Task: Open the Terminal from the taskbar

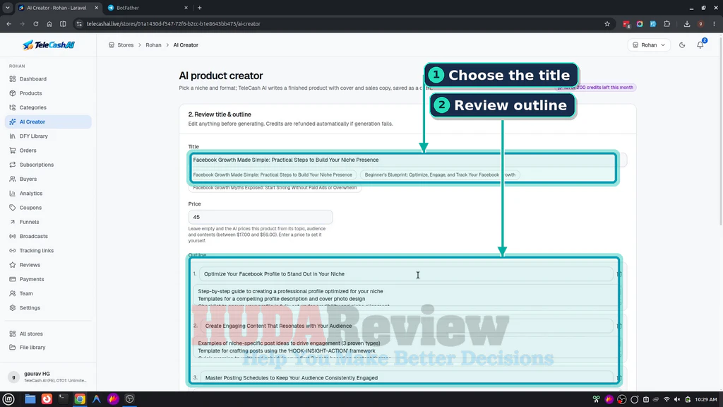Action: [63, 399]
